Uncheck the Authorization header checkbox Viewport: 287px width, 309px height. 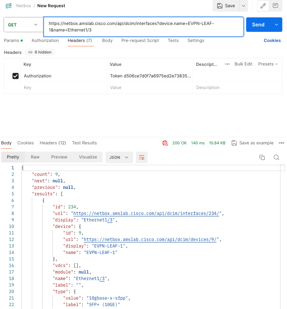click(x=16, y=76)
